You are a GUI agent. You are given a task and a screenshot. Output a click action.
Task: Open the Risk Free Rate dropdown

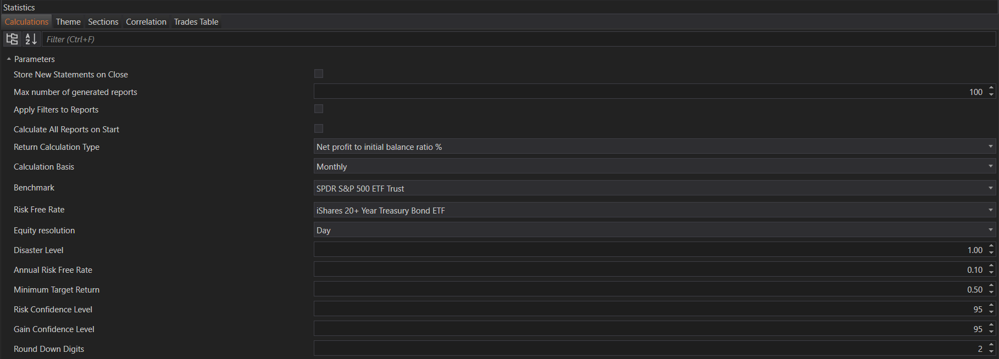(x=654, y=210)
